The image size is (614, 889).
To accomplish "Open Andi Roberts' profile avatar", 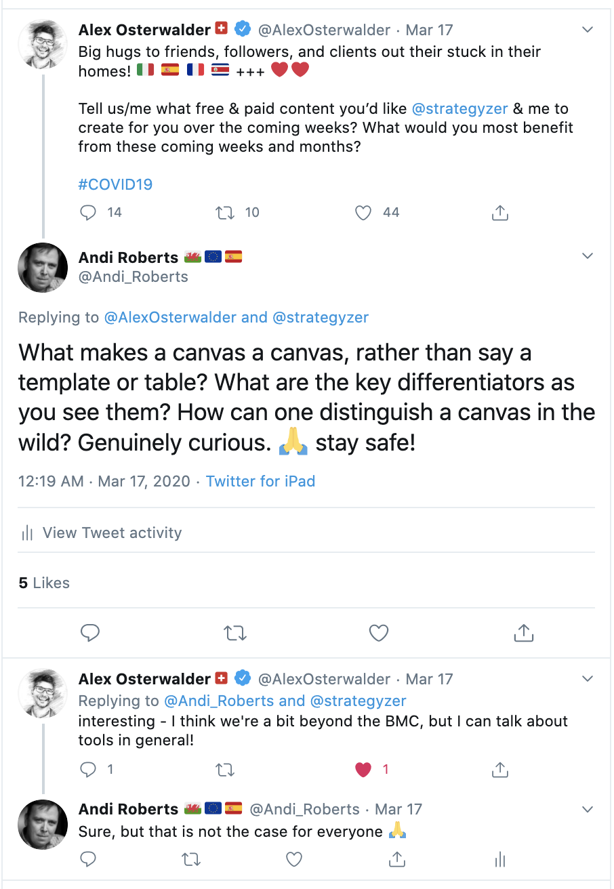I will click(x=42, y=268).
